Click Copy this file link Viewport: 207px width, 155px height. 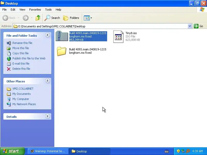point(20,53)
